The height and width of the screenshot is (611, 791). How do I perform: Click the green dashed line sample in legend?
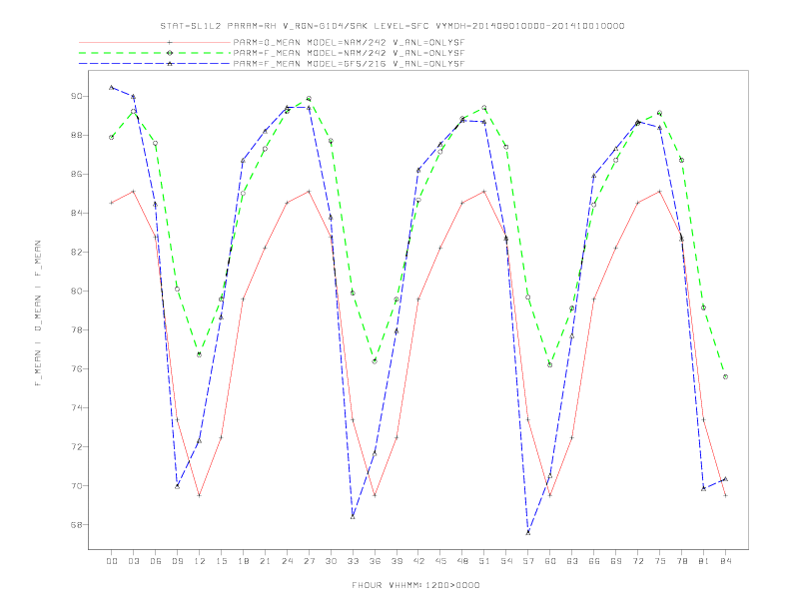pyautogui.click(x=155, y=53)
